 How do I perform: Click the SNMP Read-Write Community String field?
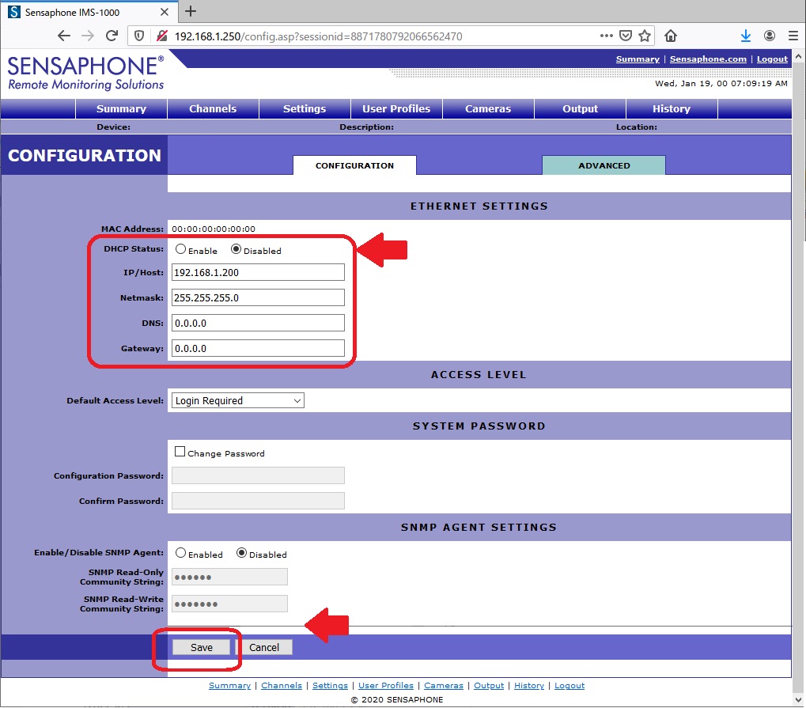pyautogui.click(x=229, y=604)
